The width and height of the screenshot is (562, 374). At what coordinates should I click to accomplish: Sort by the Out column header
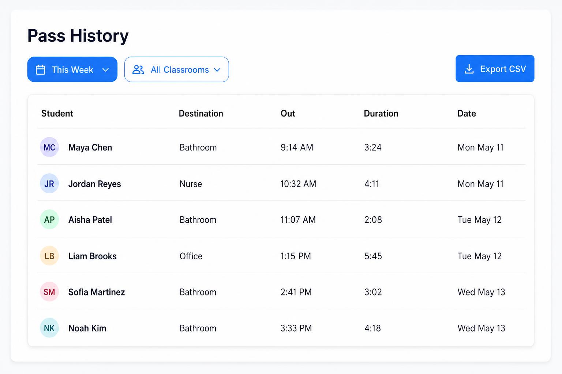click(x=288, y=114)
